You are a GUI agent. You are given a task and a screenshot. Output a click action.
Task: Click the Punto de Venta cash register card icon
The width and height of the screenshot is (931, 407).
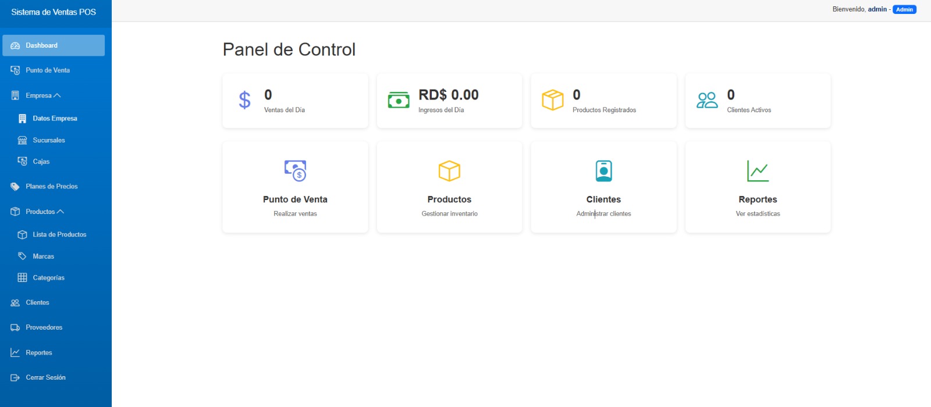295,171
